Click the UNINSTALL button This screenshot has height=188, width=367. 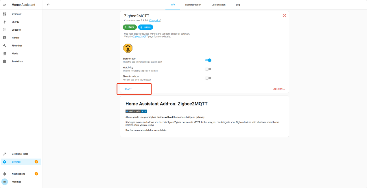[x=279, y=89]
